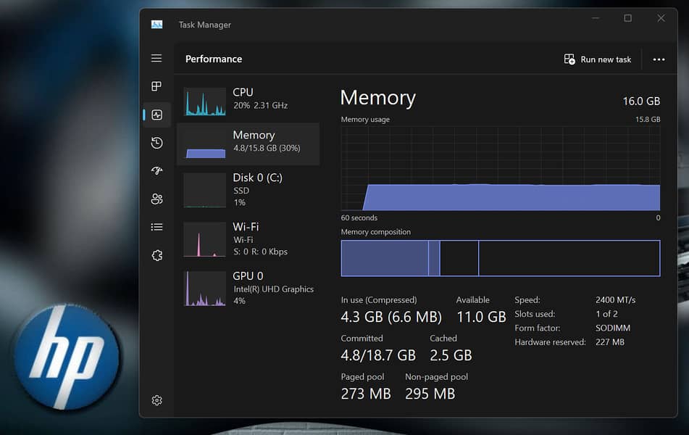Open the Startup apps page icon
Viewport: 689px width, 435px height.
pos(156,171)
